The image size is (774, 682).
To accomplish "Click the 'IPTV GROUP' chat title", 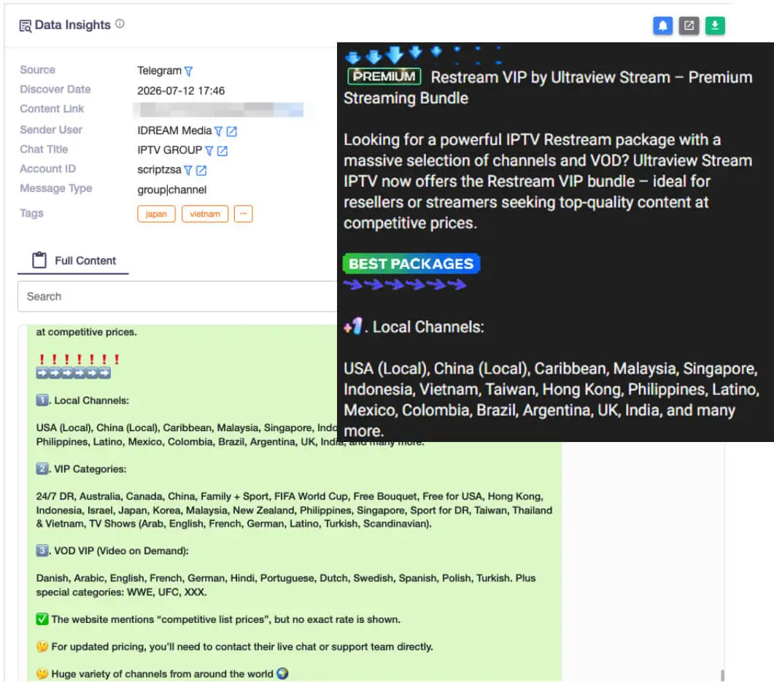I will point(169,150).
